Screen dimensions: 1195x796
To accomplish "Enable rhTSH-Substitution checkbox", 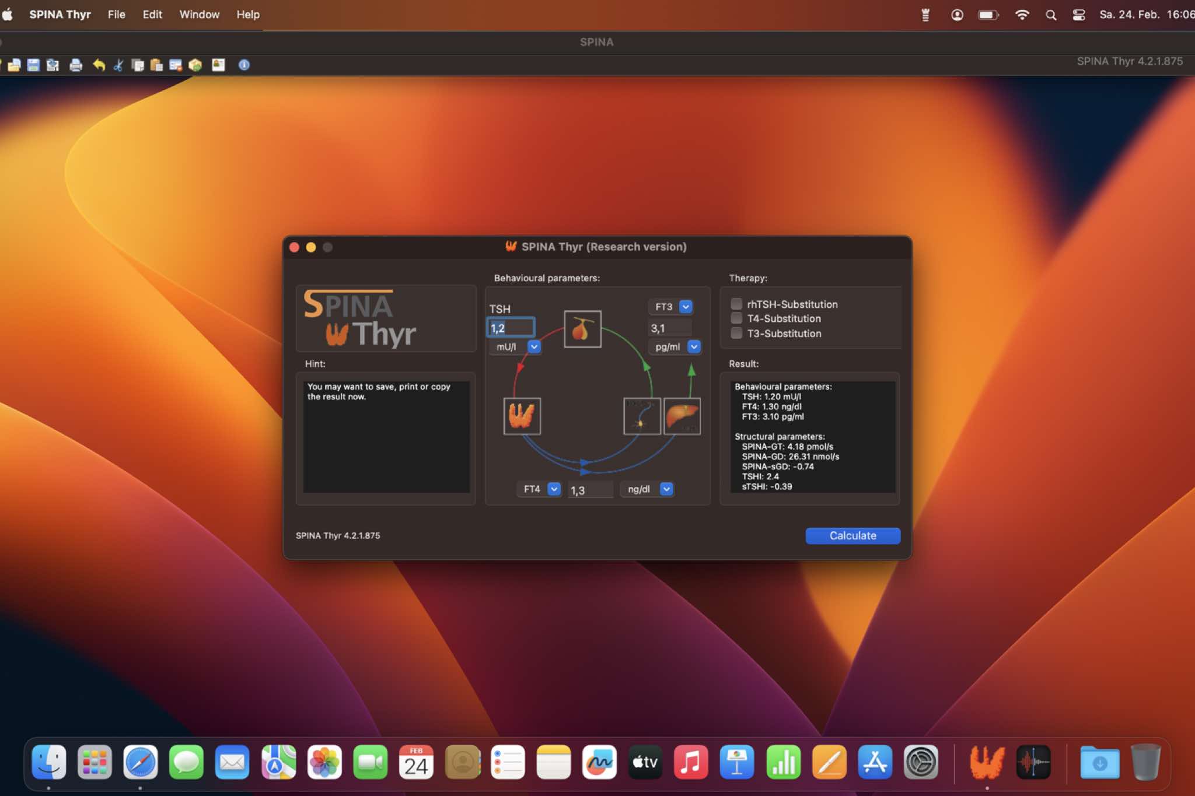I will [x=736, y=304].
